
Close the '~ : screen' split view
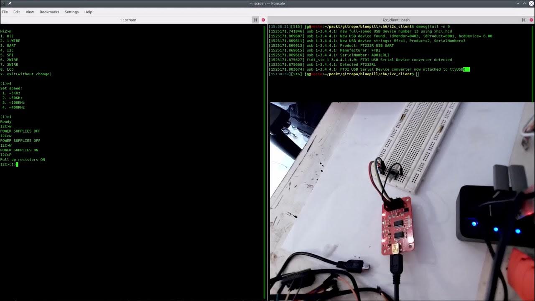(x=263, y=20)
